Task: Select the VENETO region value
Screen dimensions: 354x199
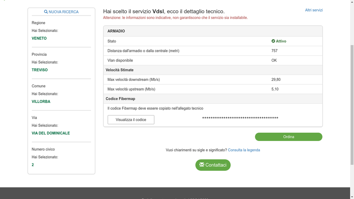Action: pyautogui.click(x=39, y=38)
